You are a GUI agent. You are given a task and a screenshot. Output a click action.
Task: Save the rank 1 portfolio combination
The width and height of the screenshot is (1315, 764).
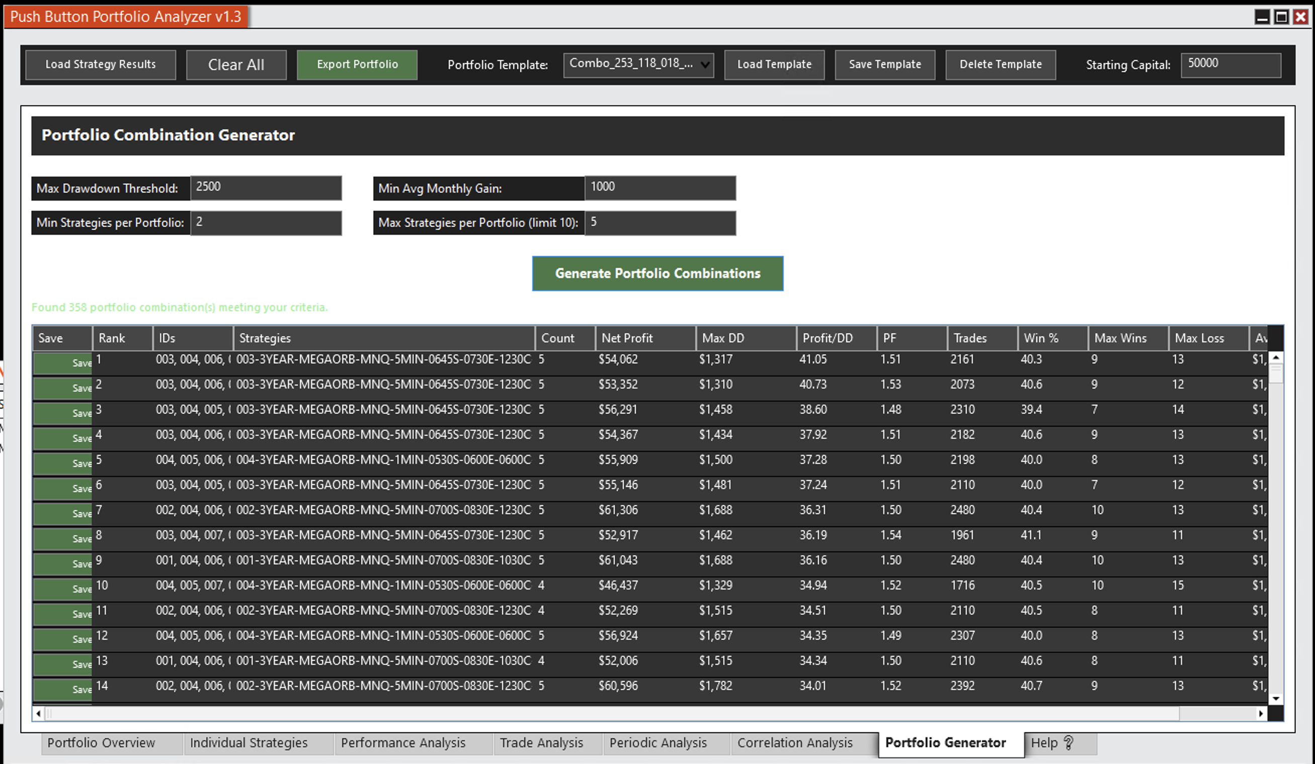[x=62, y=362]
